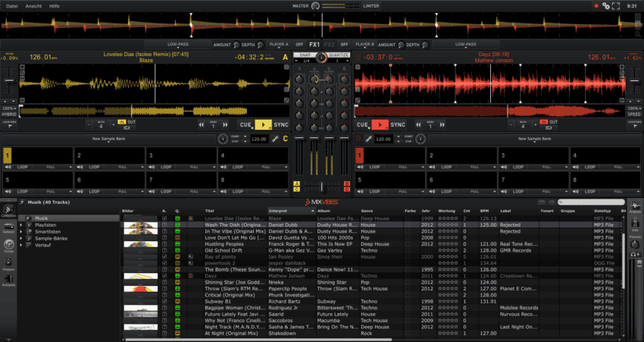
Task: Open the PLAYER B assignment dropdown
Action: (x=364, y=45)
